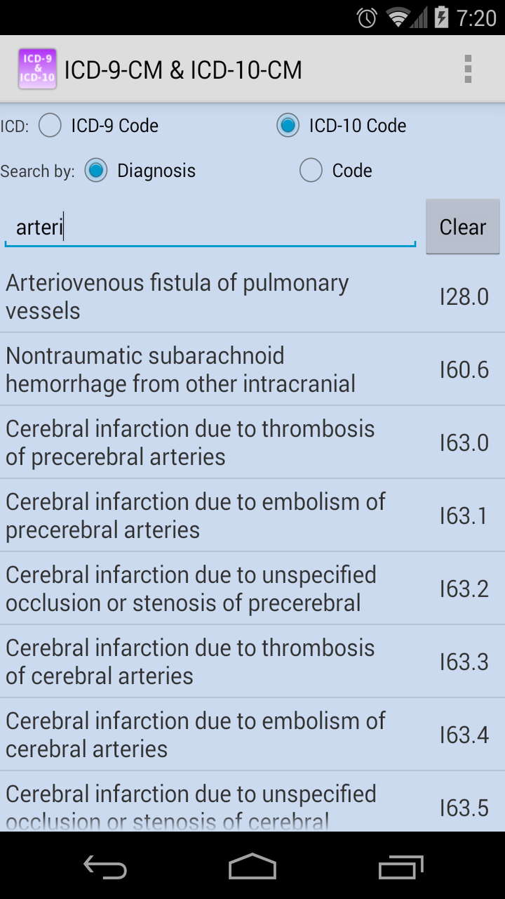Image resolution: width=505 pixels, height=899 pixels.
Task: Select the ICD-9-CM & ICD-10-CM title bar
Action: [182, 70]
